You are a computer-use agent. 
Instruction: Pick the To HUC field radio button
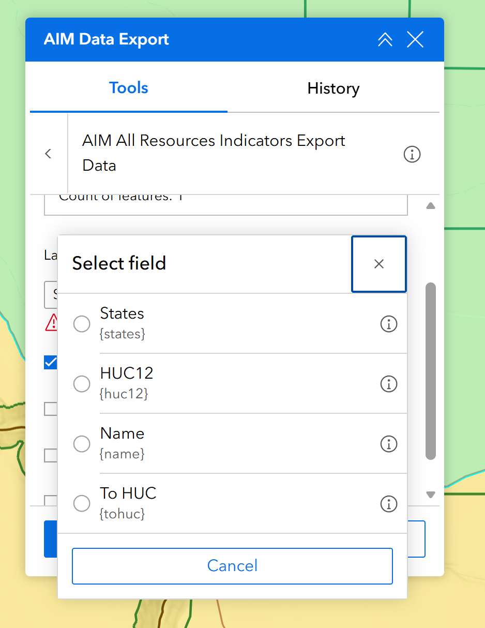pos(82,504)
